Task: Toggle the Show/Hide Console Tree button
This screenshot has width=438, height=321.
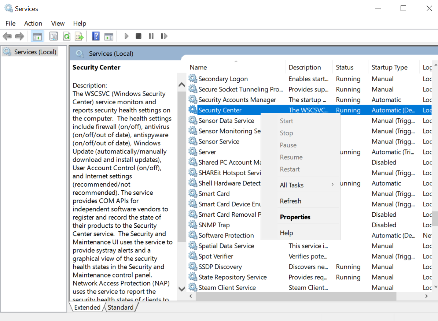Action: click(37, 36)
